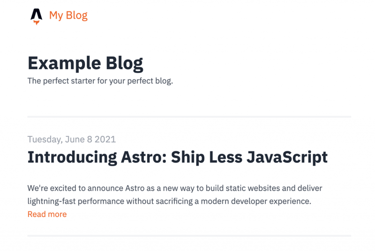Click the excerpt line starting "We're excited"

pos(174,188)
